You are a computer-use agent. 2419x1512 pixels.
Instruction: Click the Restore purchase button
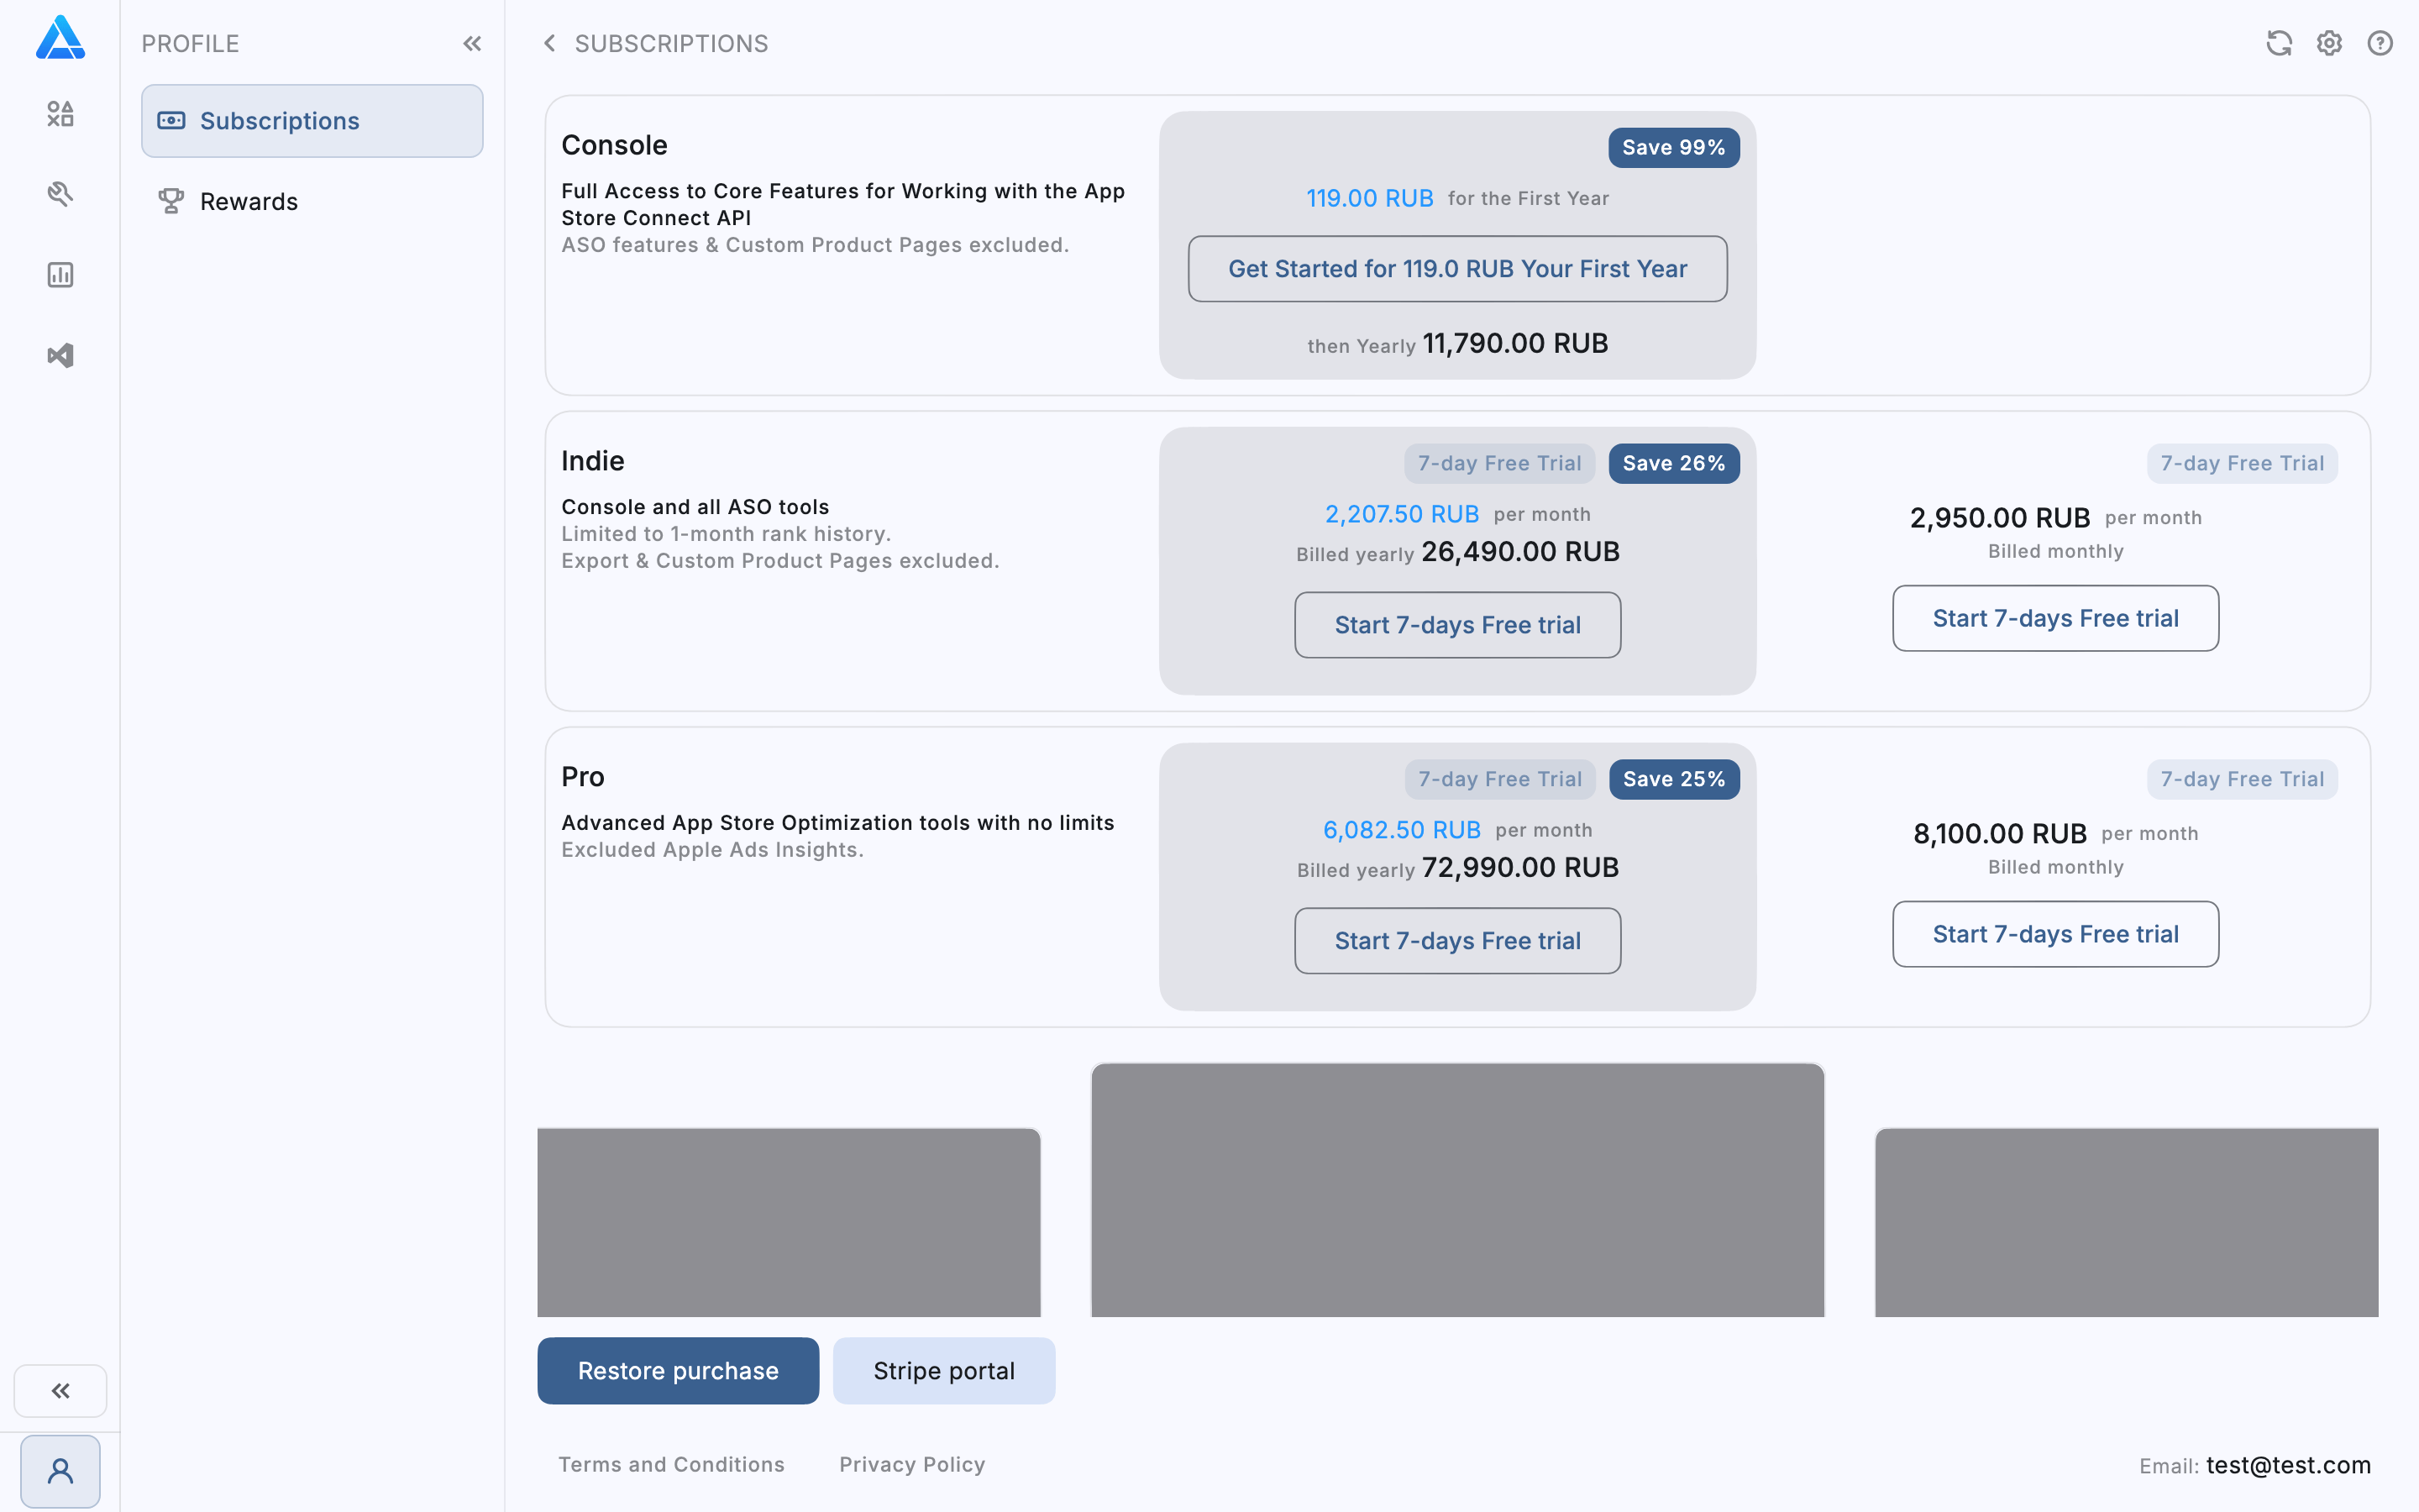[678, 1370]
